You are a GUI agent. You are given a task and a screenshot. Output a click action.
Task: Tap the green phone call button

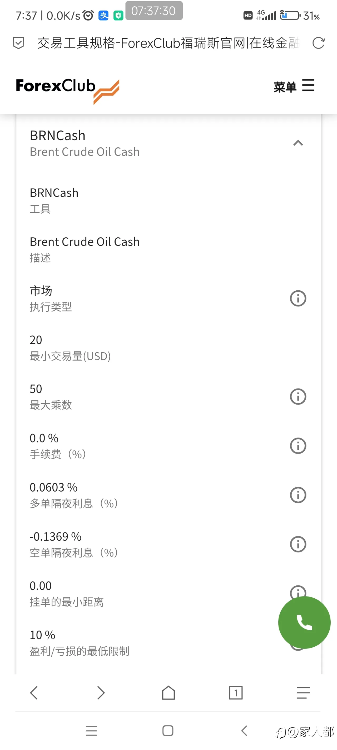pos(304,622)
